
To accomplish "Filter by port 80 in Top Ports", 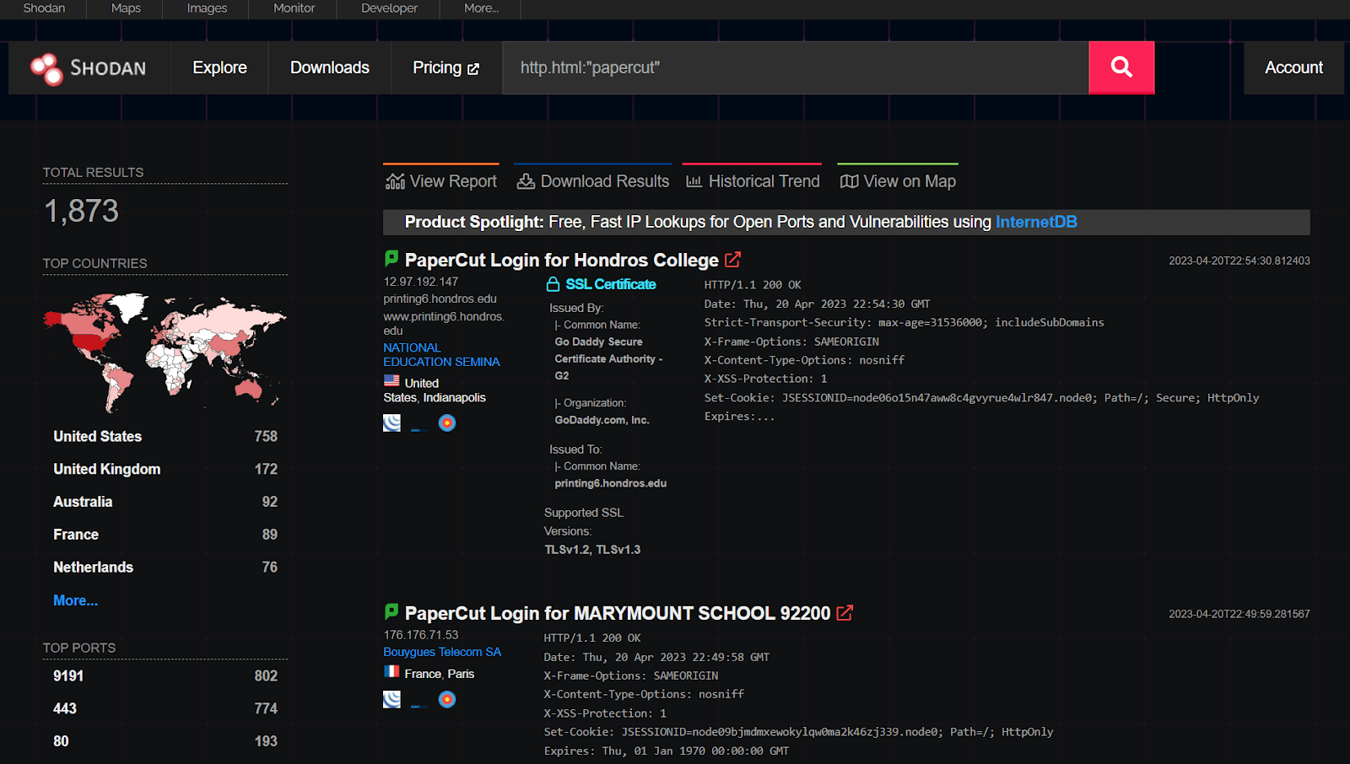I will coord(165,741).
